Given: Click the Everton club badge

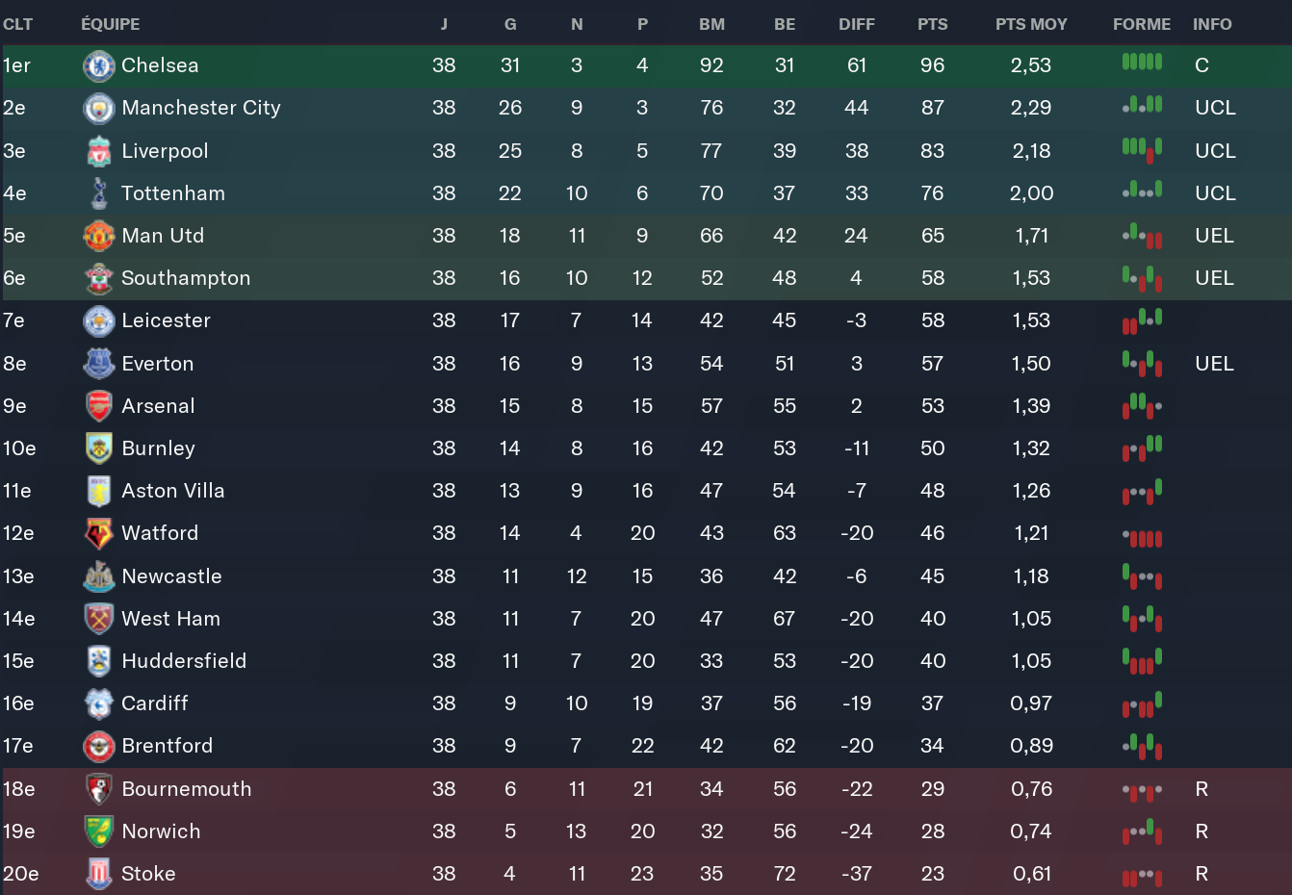Looking at the screenshot, I should 99,364.
